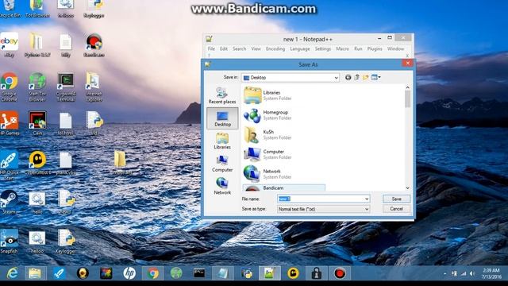Open the View menu in Notepad++
Image resolution: width=508 pixels, height=286 pixels.
coord(256,48)
